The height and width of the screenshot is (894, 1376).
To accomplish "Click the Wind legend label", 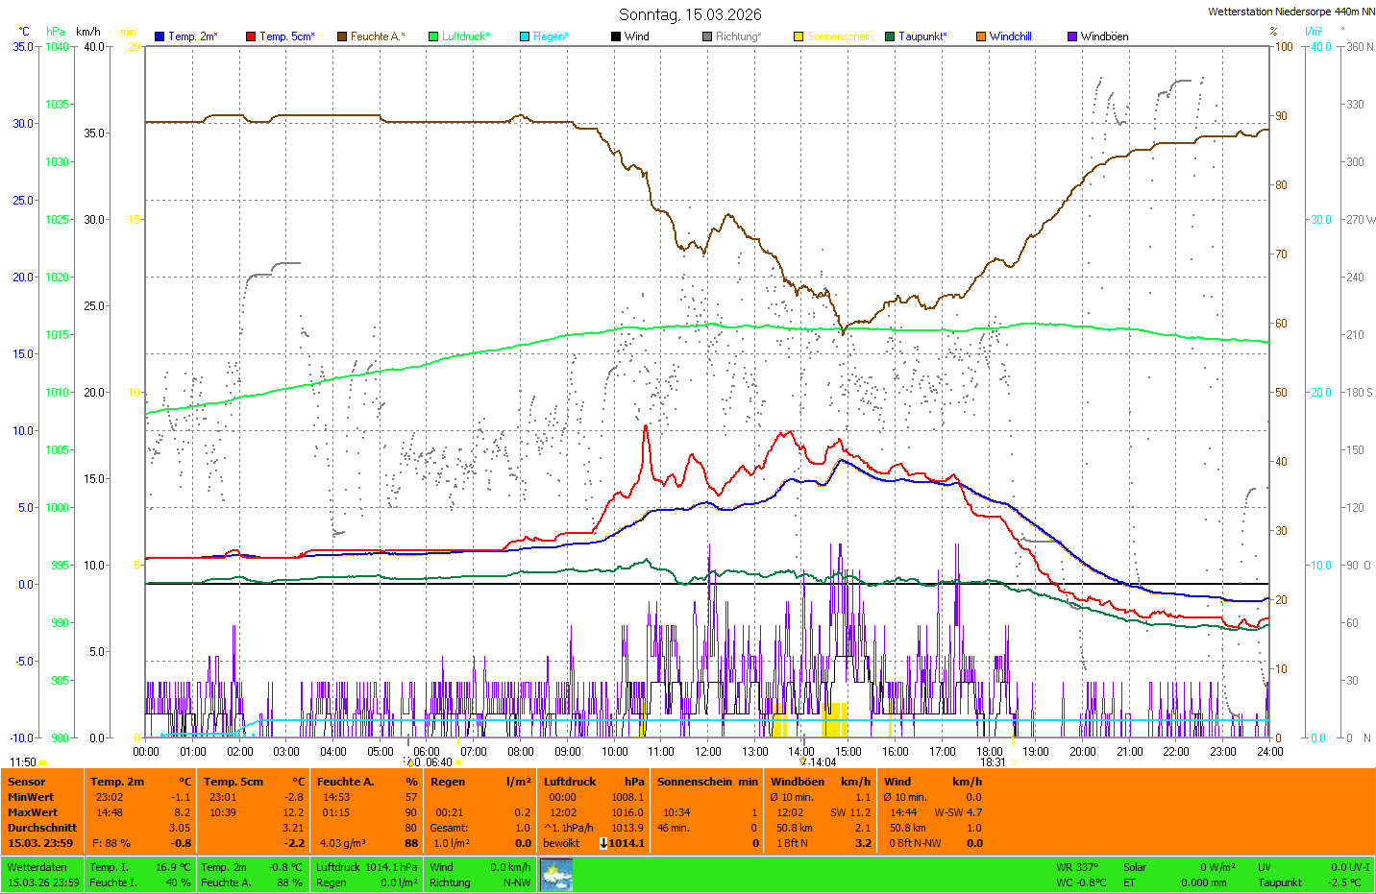I will pyautogui.click(x=636, y=36).
